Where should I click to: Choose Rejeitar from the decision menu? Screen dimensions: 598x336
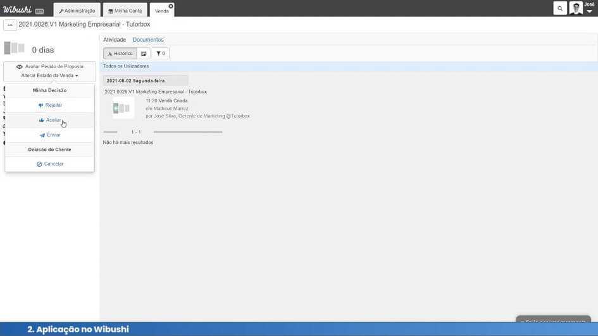coord(50,105)
